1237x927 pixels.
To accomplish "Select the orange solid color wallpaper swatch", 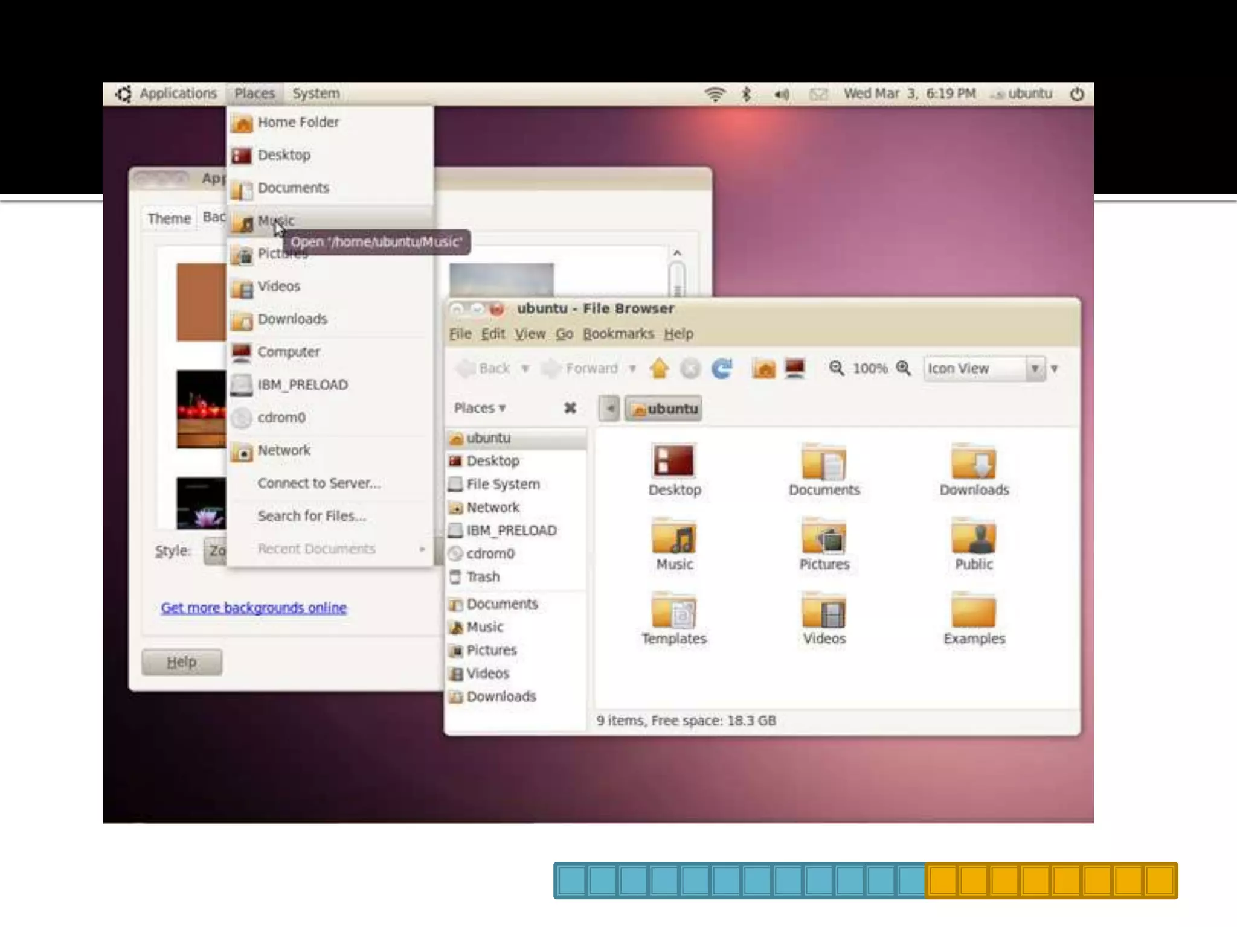I will (201, 302).
